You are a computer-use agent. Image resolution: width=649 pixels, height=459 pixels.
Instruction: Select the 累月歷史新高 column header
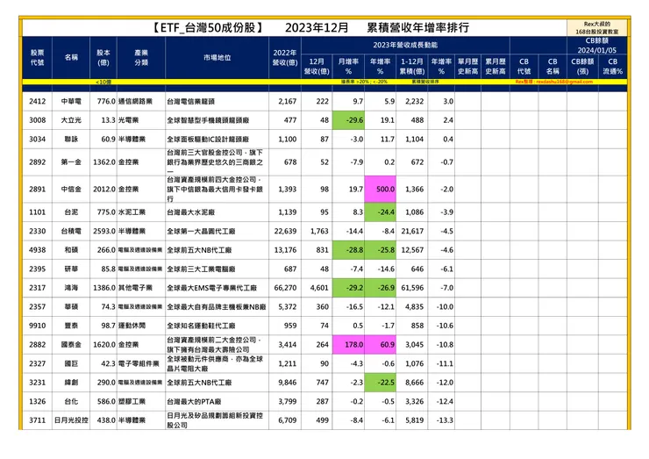point(496,67)
